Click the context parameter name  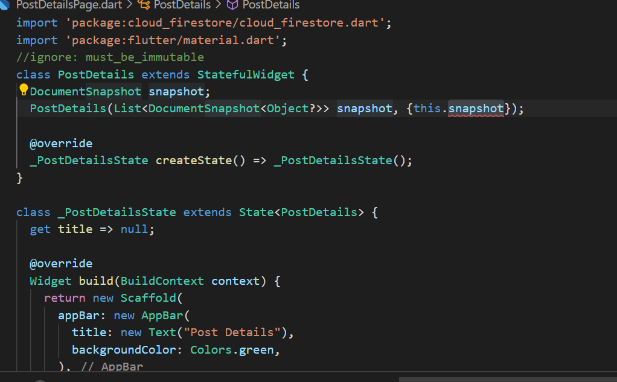tap(235, 281)
